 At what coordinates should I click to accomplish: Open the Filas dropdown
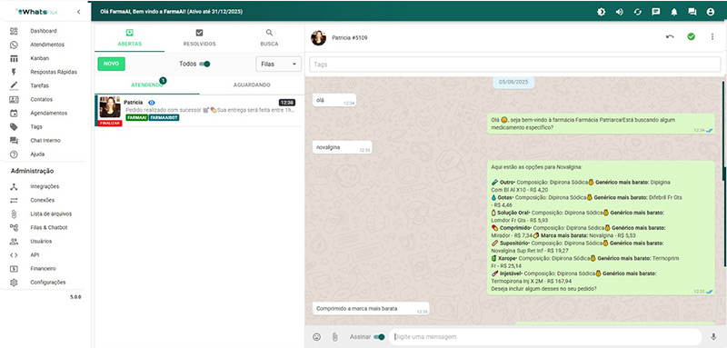click(279, 64)
